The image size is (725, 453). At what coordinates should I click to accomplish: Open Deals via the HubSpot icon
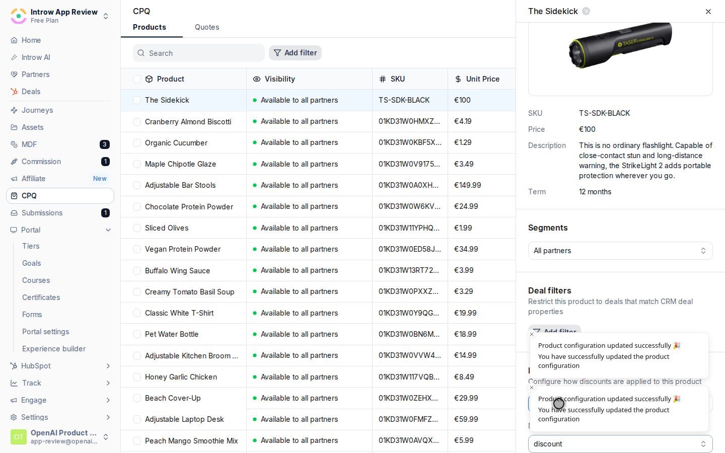point(14,92)
